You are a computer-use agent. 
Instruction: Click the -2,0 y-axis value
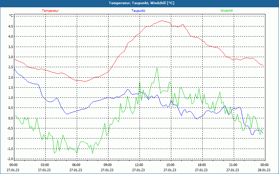click(10, 159)
